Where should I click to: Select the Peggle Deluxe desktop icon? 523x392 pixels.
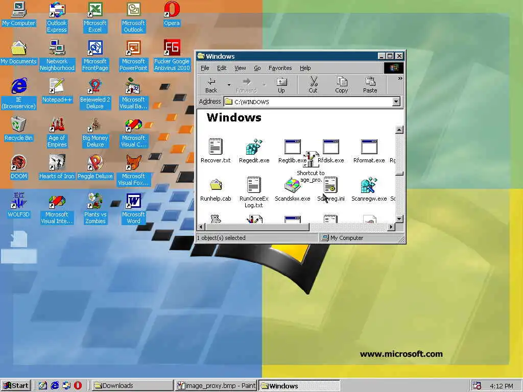tap(95, 167)
